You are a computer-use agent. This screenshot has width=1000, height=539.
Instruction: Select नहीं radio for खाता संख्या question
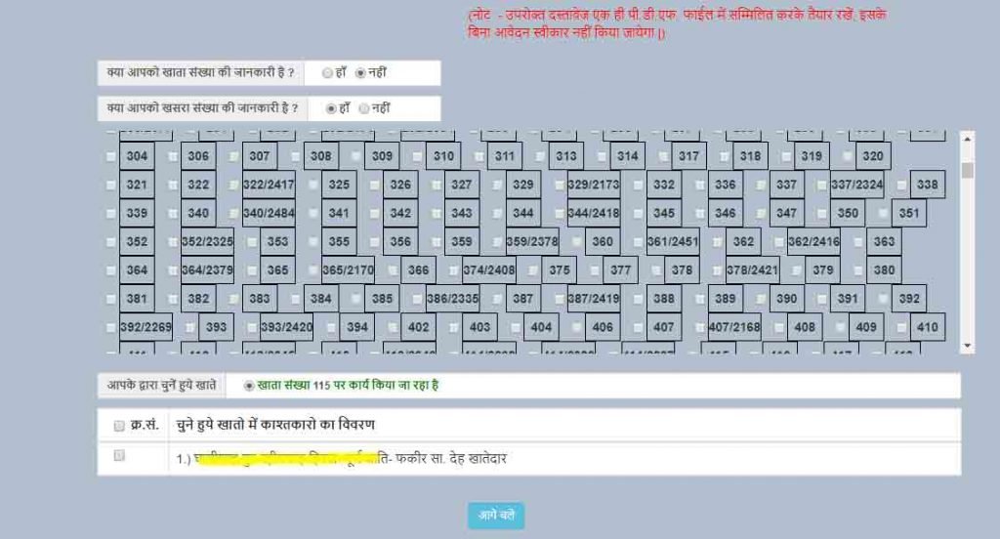point(360,73)
